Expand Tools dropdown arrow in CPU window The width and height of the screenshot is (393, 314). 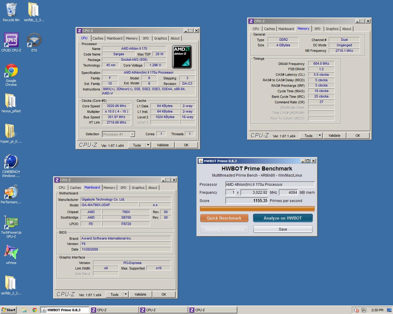coord(148,145)
